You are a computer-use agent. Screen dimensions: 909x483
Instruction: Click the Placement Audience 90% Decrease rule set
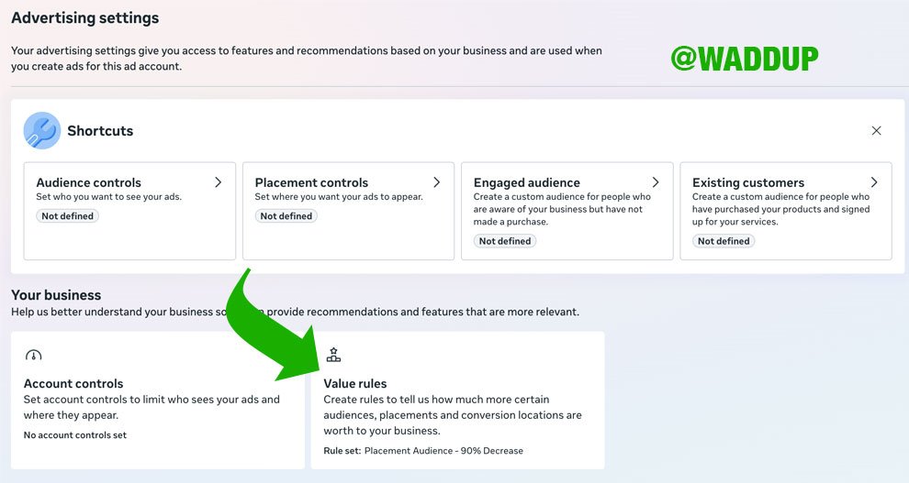[x=443, y=451]
